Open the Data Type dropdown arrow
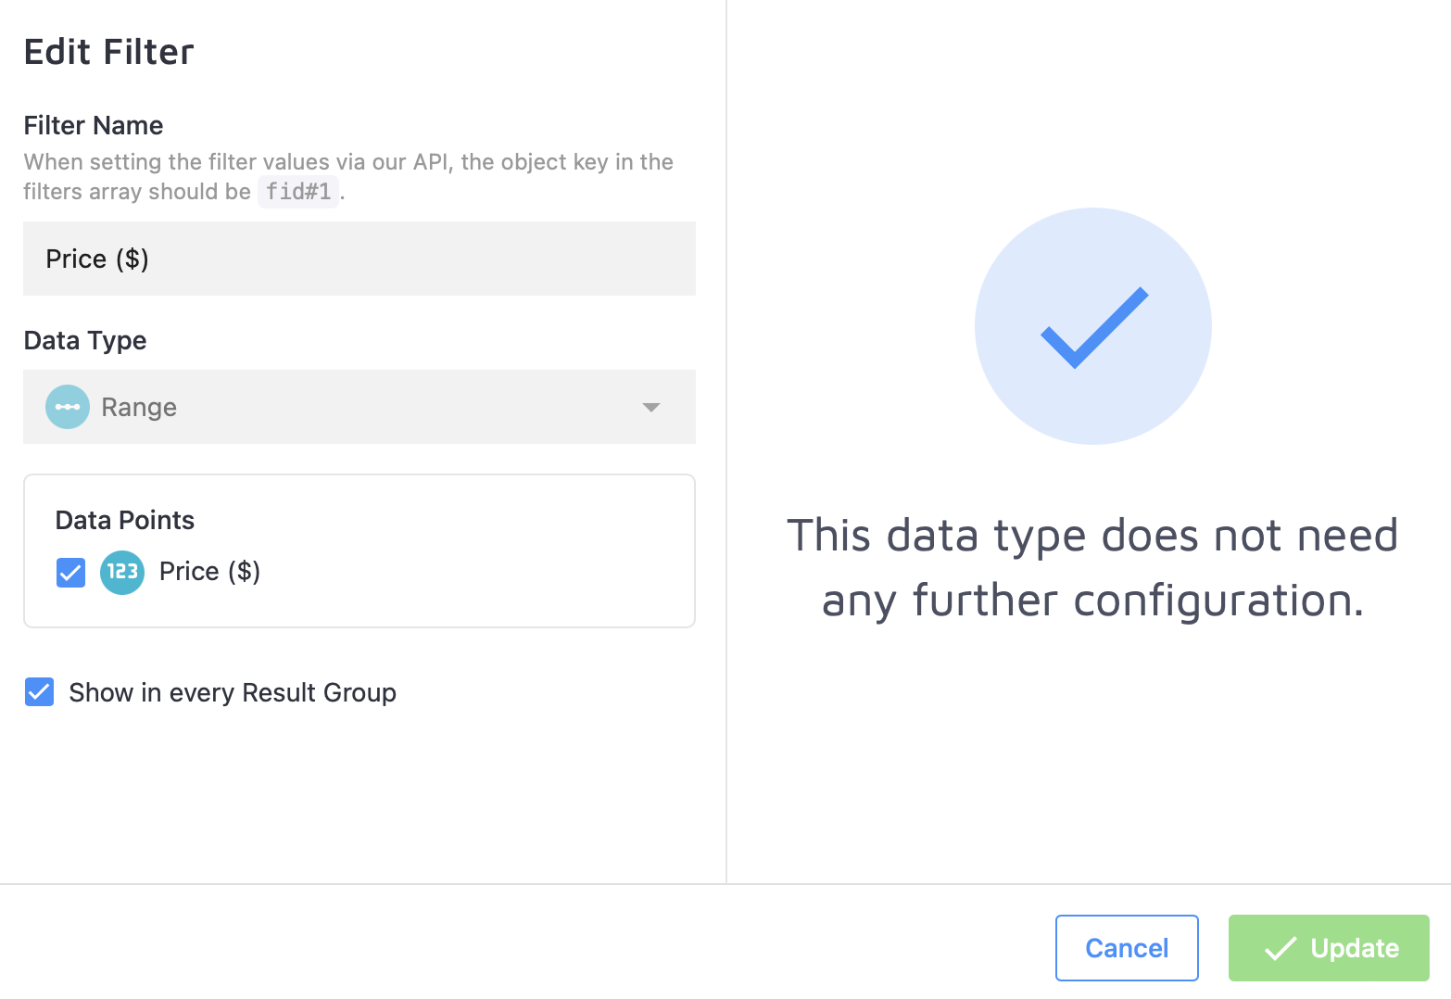1451x999 pixels. click(x=651, y=408)
